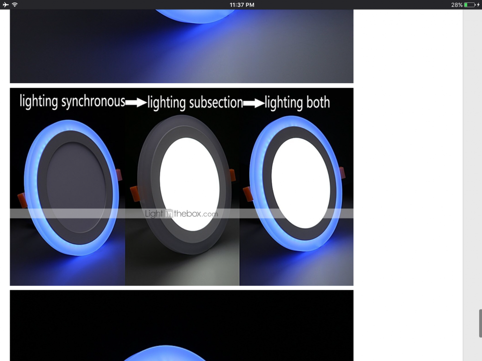Click the page vertical scrollbar thumb
The width and height of the screenshot is (482, 361).
(480, 323)
